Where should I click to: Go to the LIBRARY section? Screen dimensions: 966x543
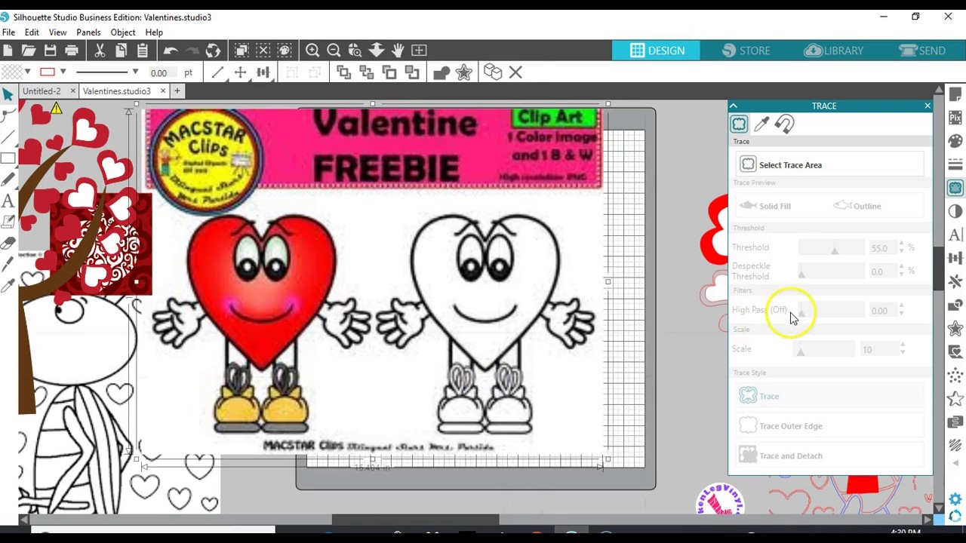click(833, 51)
